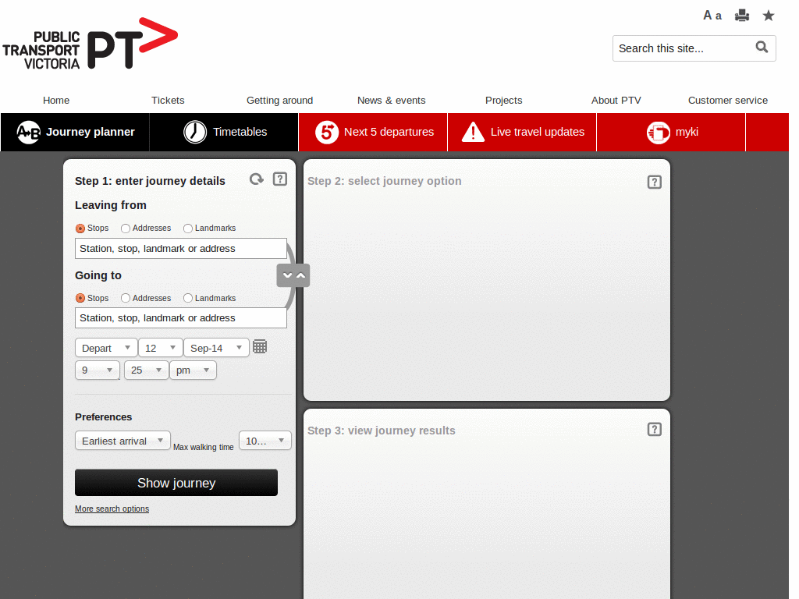Click the Going to station input field

(181, 318)
